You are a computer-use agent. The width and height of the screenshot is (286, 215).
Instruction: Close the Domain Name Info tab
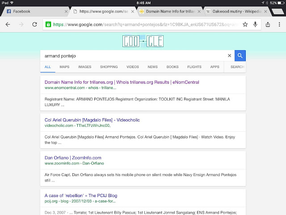click(x=199, y=12)
